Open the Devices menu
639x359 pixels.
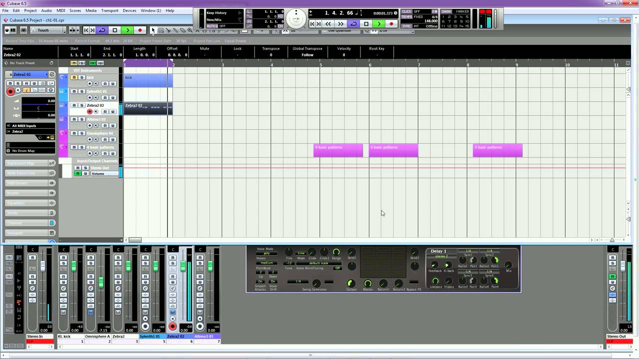[x=129, y=10]
